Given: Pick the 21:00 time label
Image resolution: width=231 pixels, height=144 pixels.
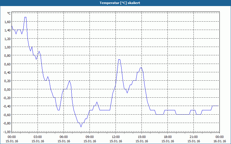Looking at the screenshot, I should [x=193, y=137].
